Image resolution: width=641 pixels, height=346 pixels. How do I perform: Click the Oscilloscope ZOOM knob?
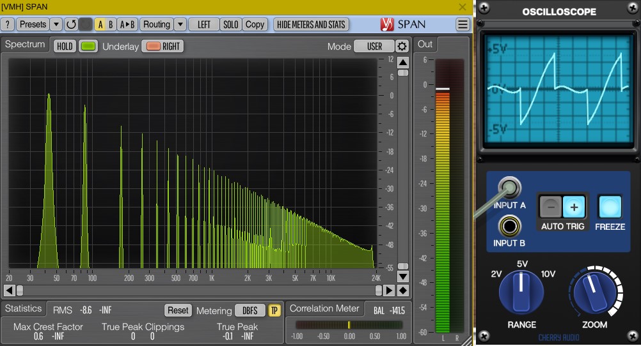(595, 293)
